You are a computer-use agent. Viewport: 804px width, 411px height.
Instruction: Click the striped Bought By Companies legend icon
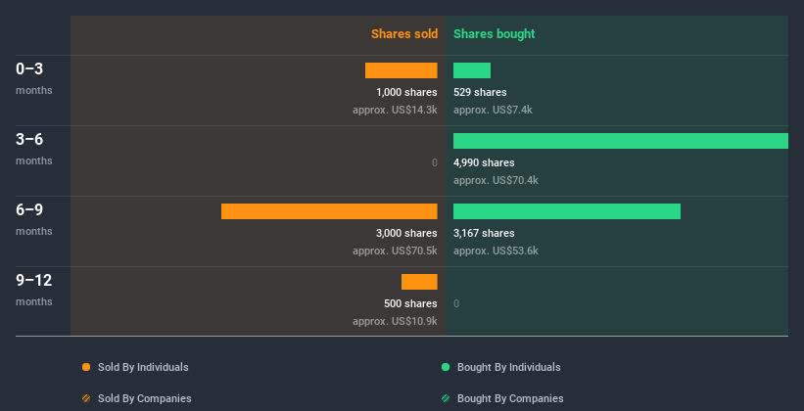click(446, 398)
